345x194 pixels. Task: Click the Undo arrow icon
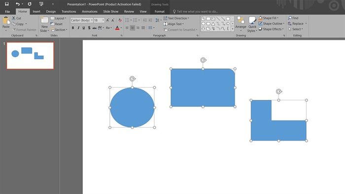[18, 4]
